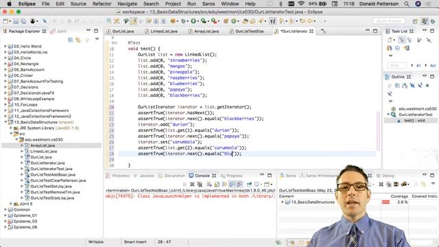Click the Quick Access search field
Viewport: 439px width, 247px height.
click(x=388, y=21)
